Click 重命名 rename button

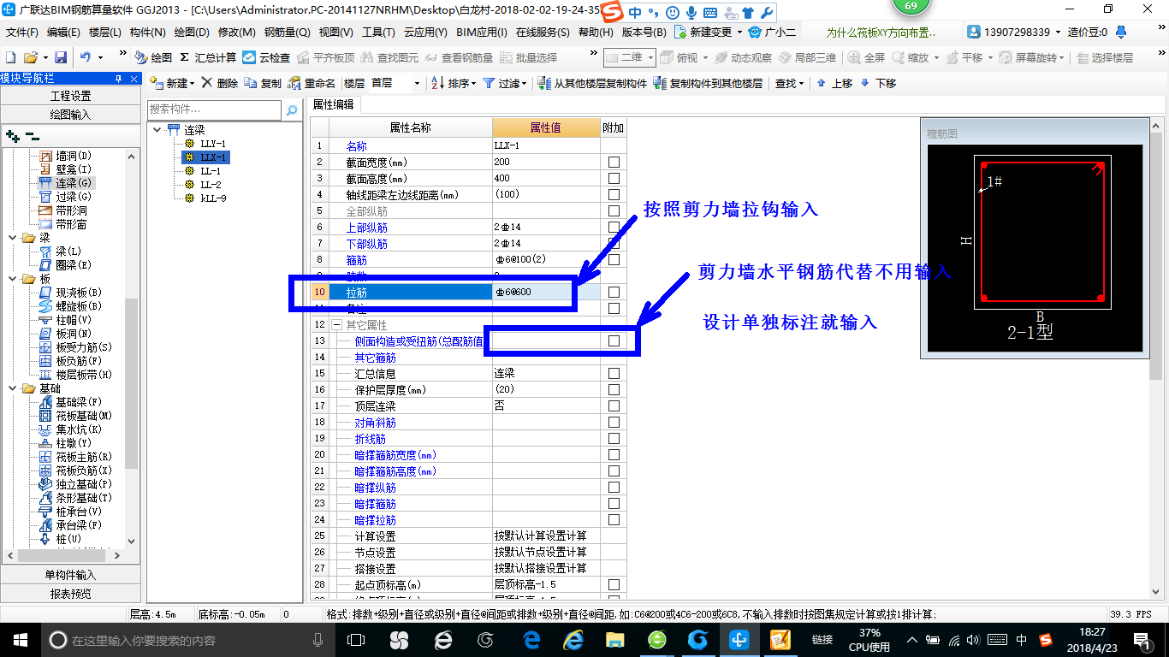click(x=312, y=83)
